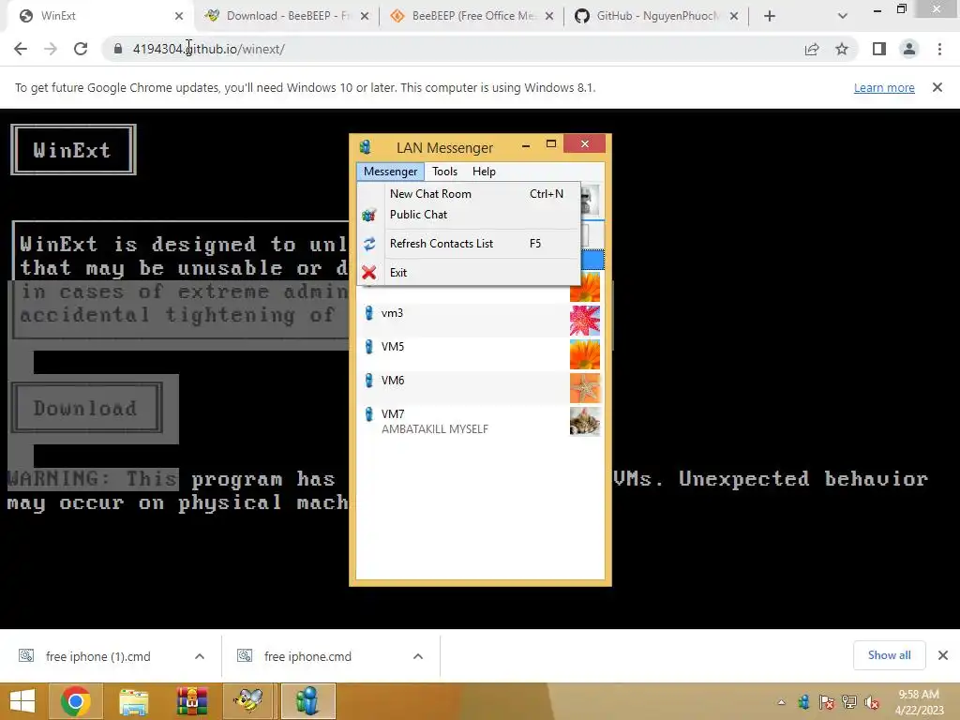Click the LAN Messenger title bar icon

(x=366, y=147)
